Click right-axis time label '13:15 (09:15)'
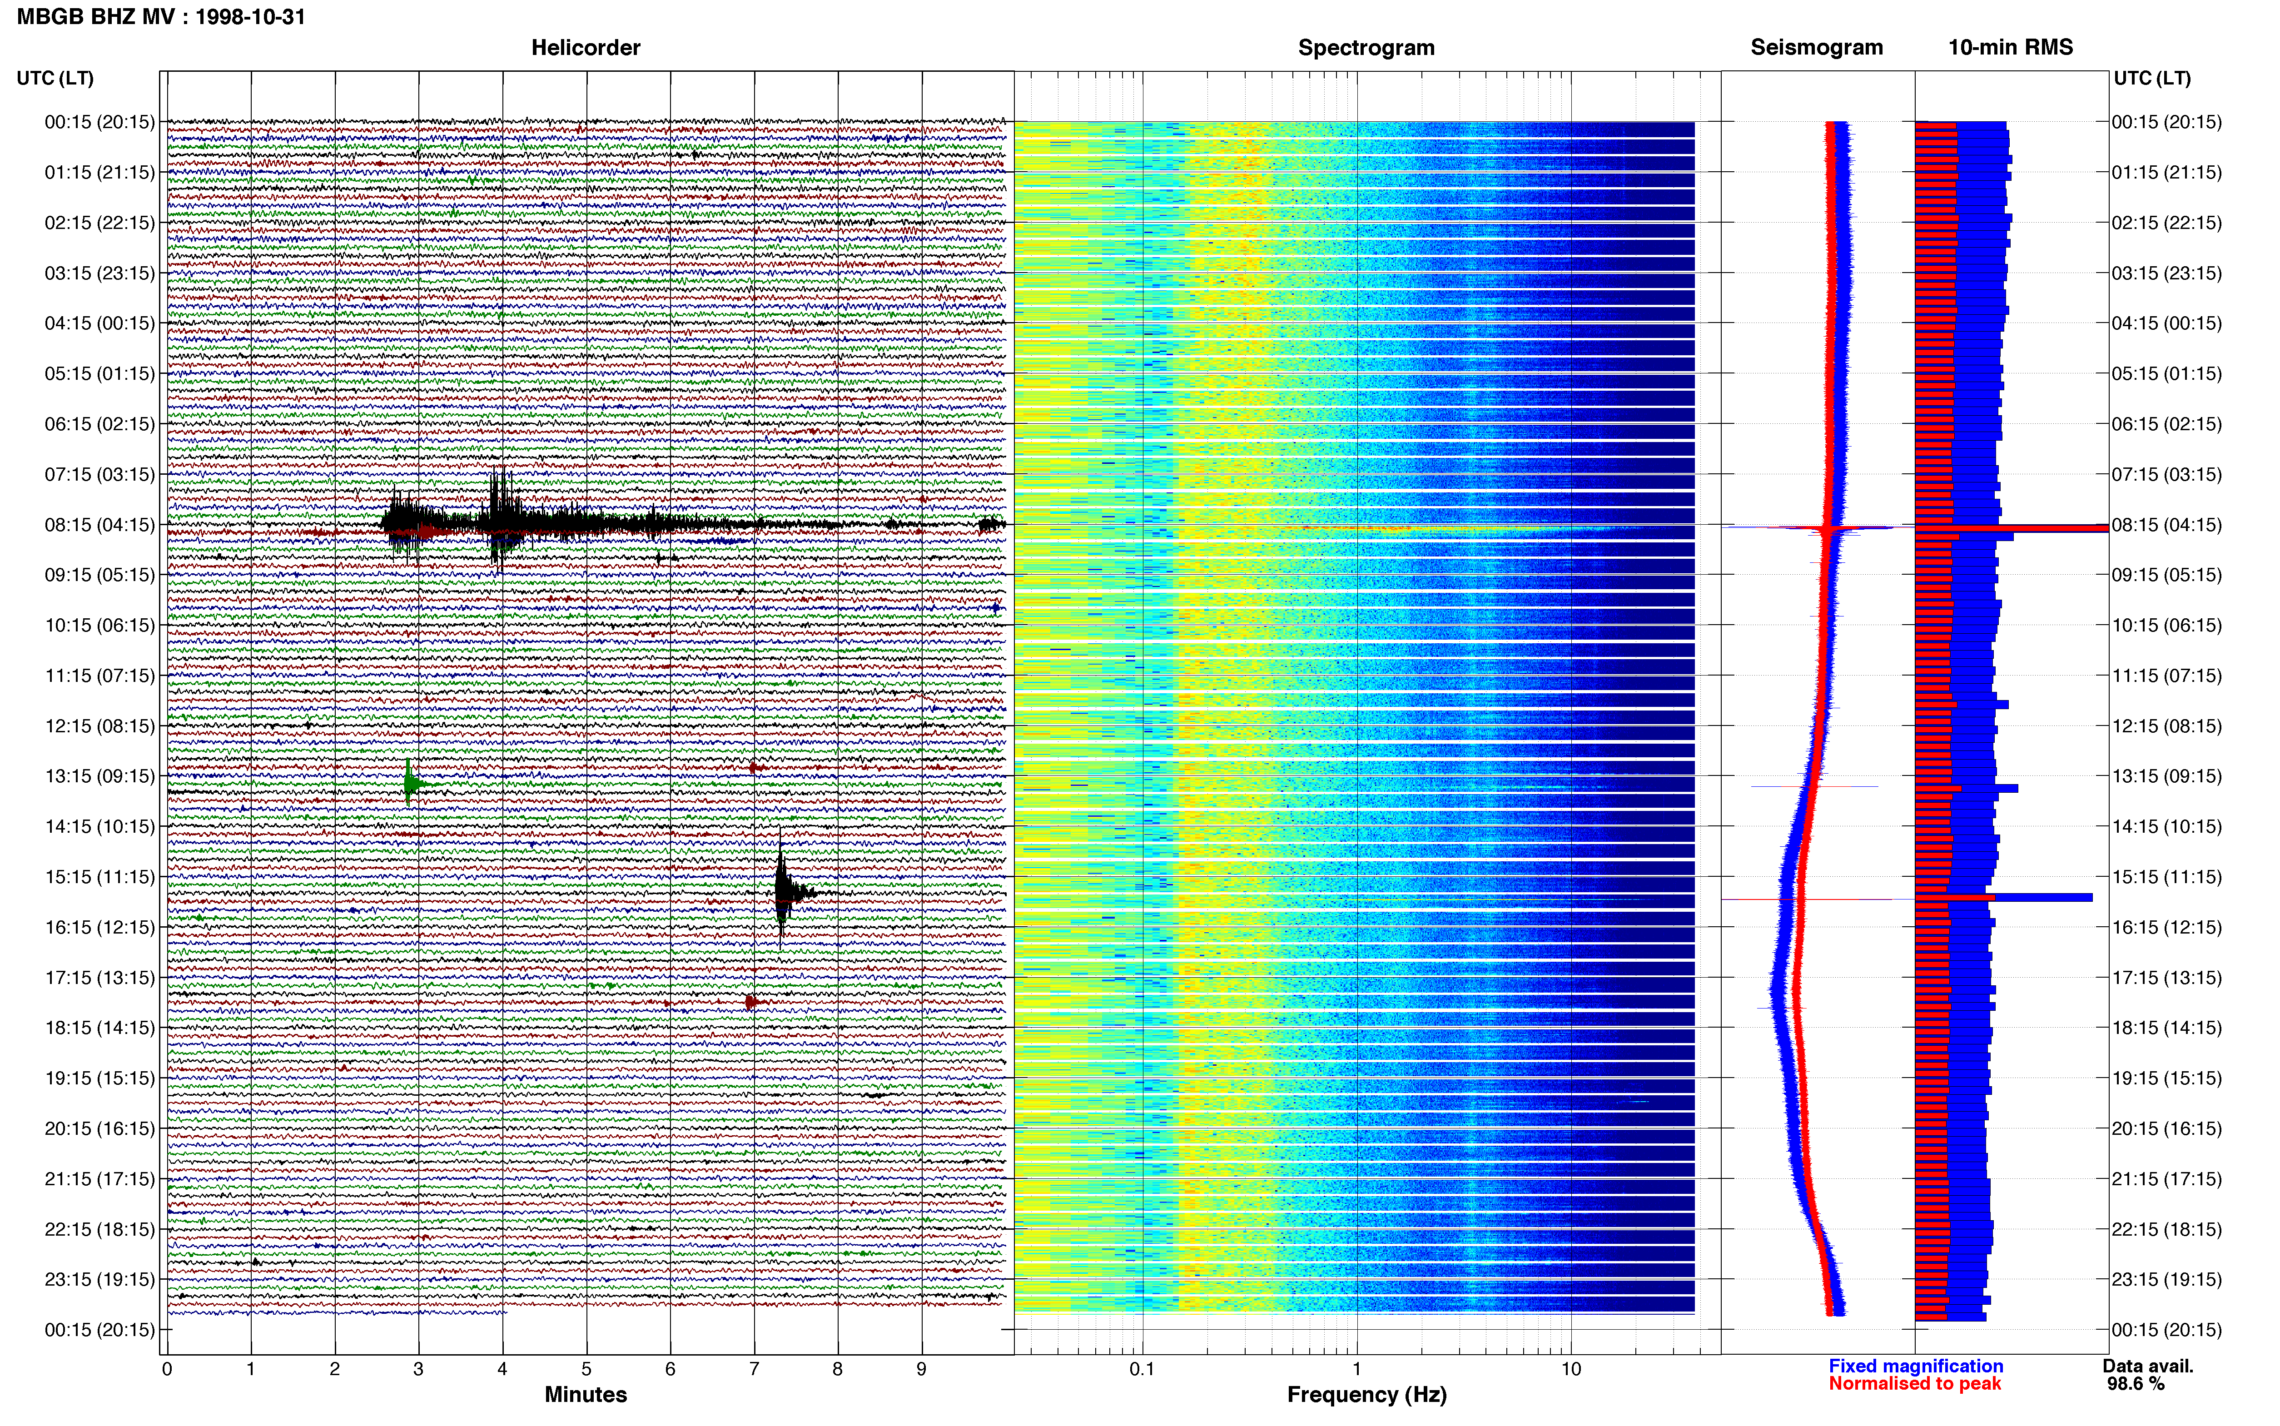 pos(2166,776)
